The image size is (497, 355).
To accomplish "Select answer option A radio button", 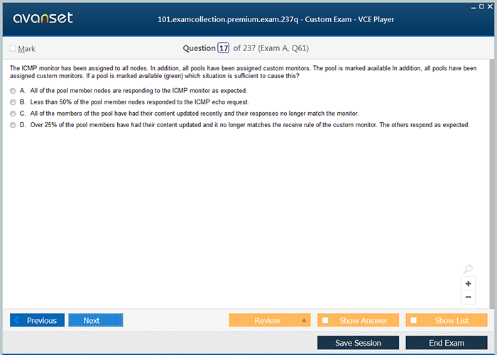I will pos(13,91).
